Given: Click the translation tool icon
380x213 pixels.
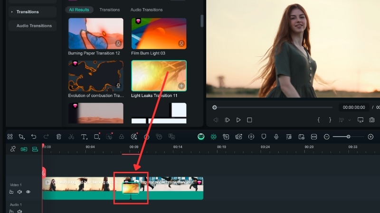Looking at the screenshot, I should [x=171, y=137].
